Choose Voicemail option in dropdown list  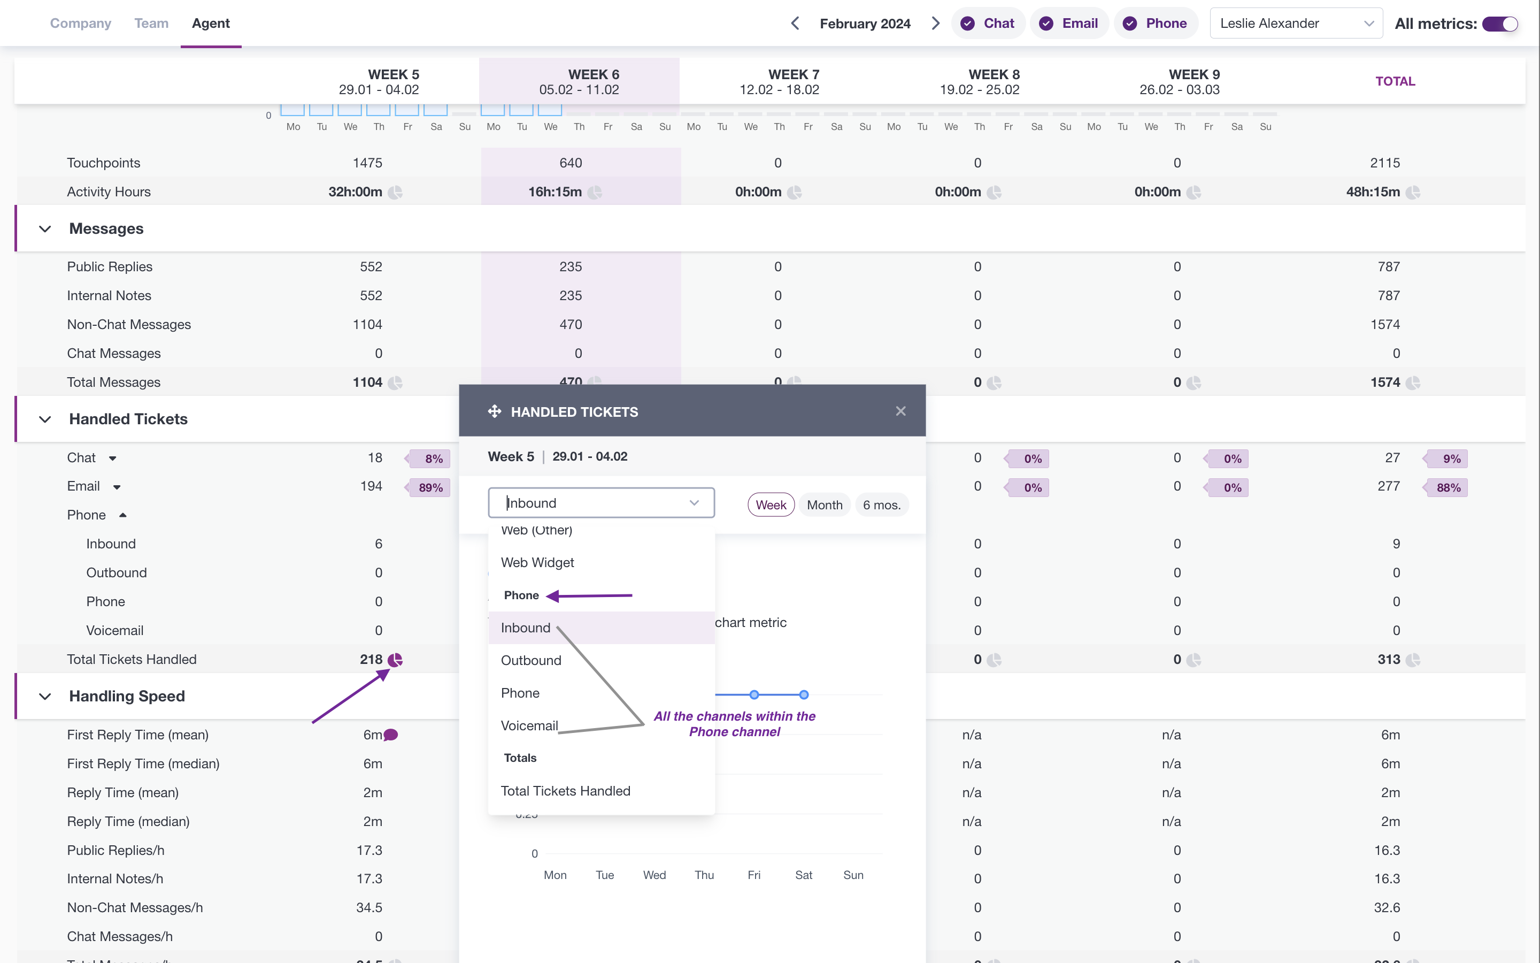pos(602,726)
